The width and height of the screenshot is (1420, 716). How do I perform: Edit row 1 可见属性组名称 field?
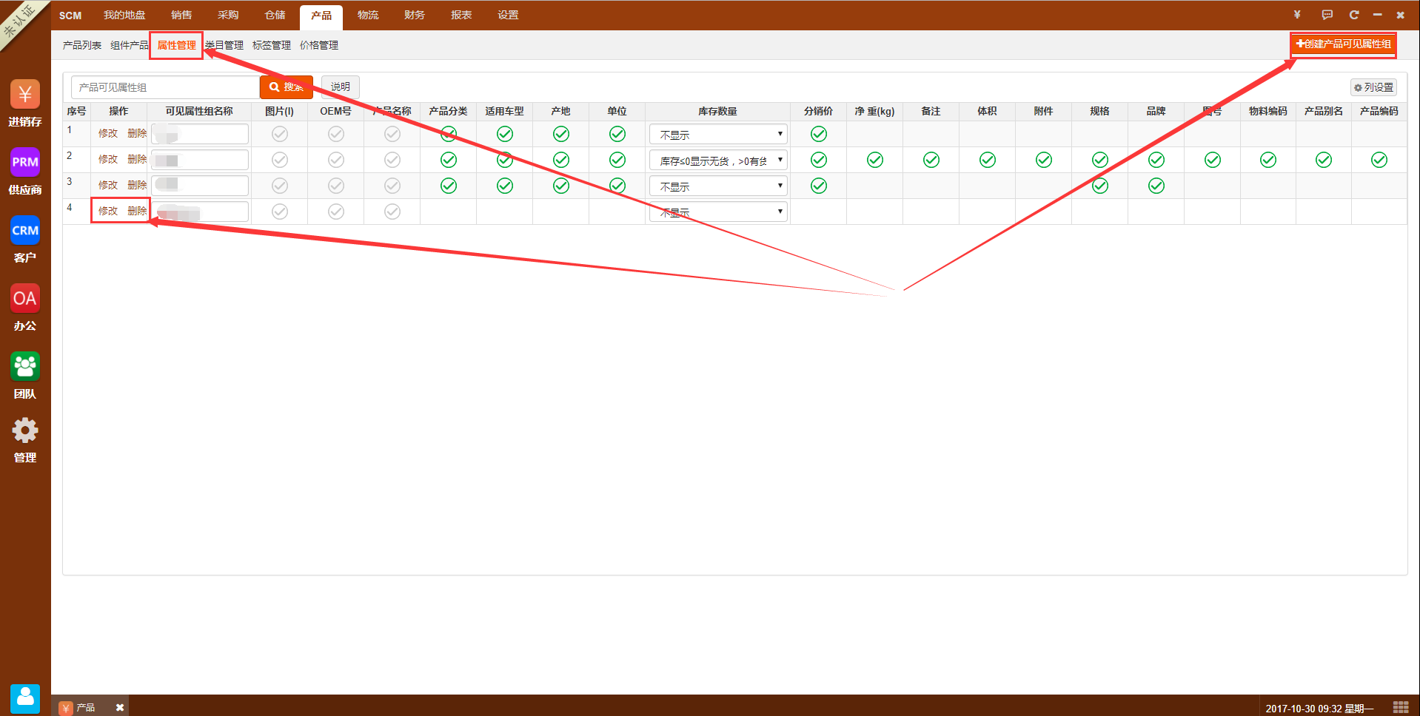pos(200,134)
